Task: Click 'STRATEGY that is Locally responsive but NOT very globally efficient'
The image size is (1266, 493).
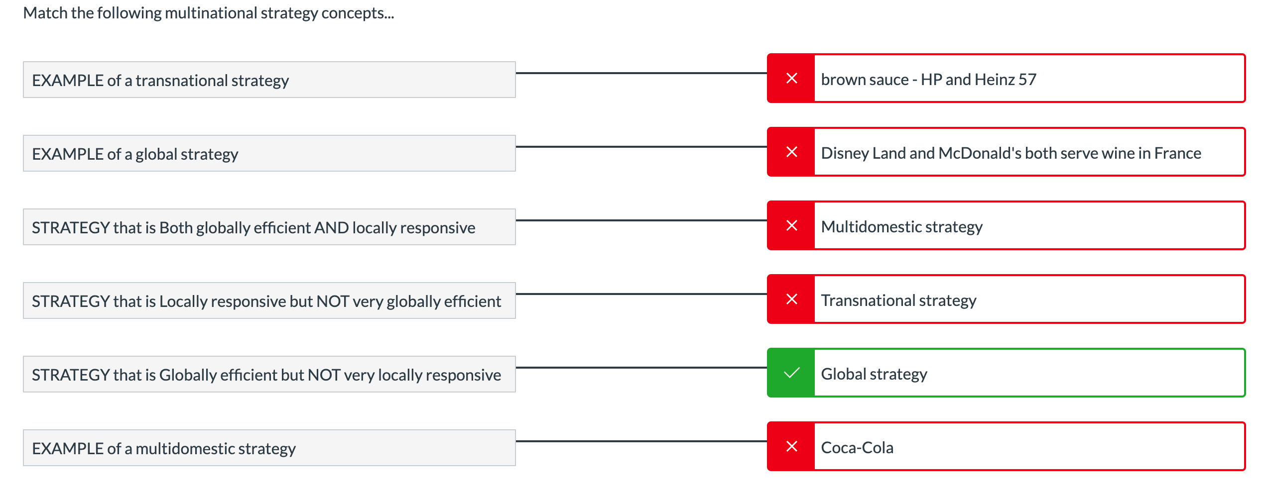Action: pos(269,300)
